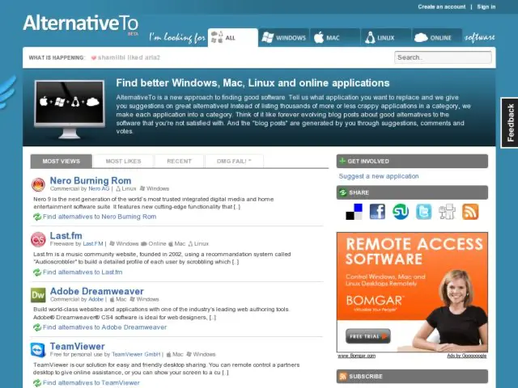Viewport: 518px width, 388px height.
Task: Click green refresh icon beside Last.fm alternatives
Action: [37, 272]
